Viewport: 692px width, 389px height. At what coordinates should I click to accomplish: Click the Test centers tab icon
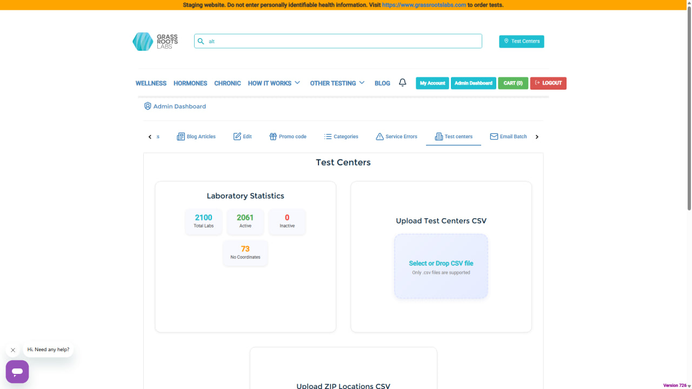[x=439, y=137]
